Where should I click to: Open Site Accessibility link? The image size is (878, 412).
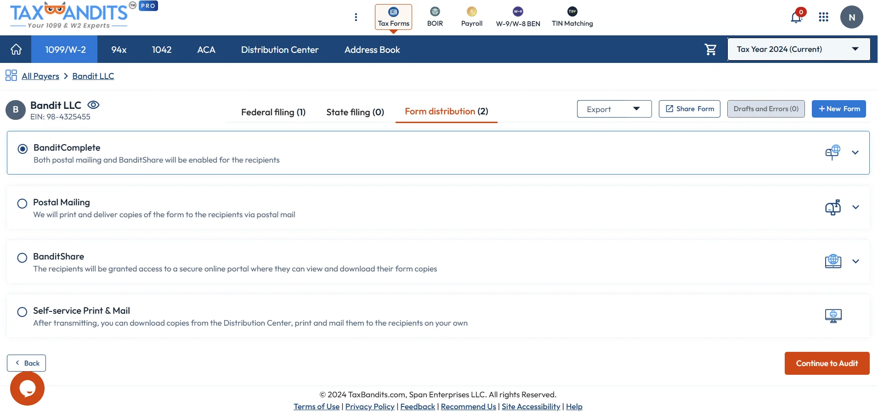click(531, 406)
